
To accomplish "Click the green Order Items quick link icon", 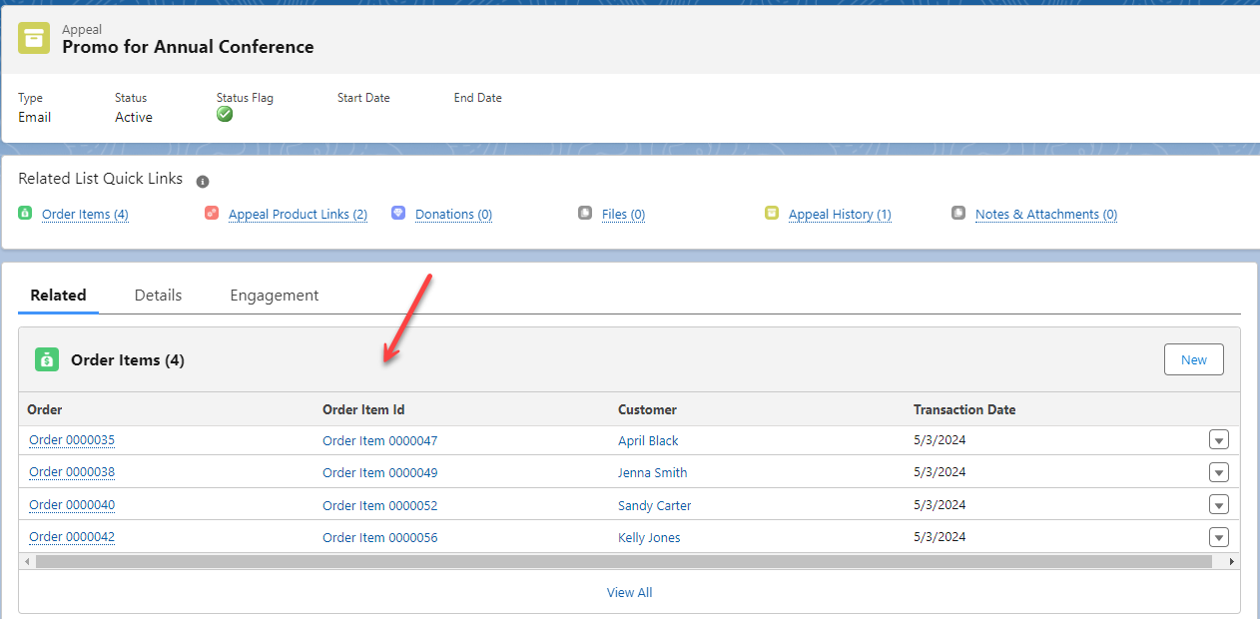I will 25,213.
